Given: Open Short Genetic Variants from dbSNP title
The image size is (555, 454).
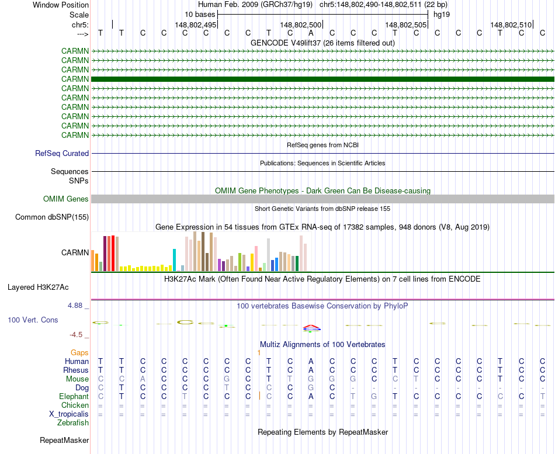Looking at the screenshot, I should pos(322,209).
